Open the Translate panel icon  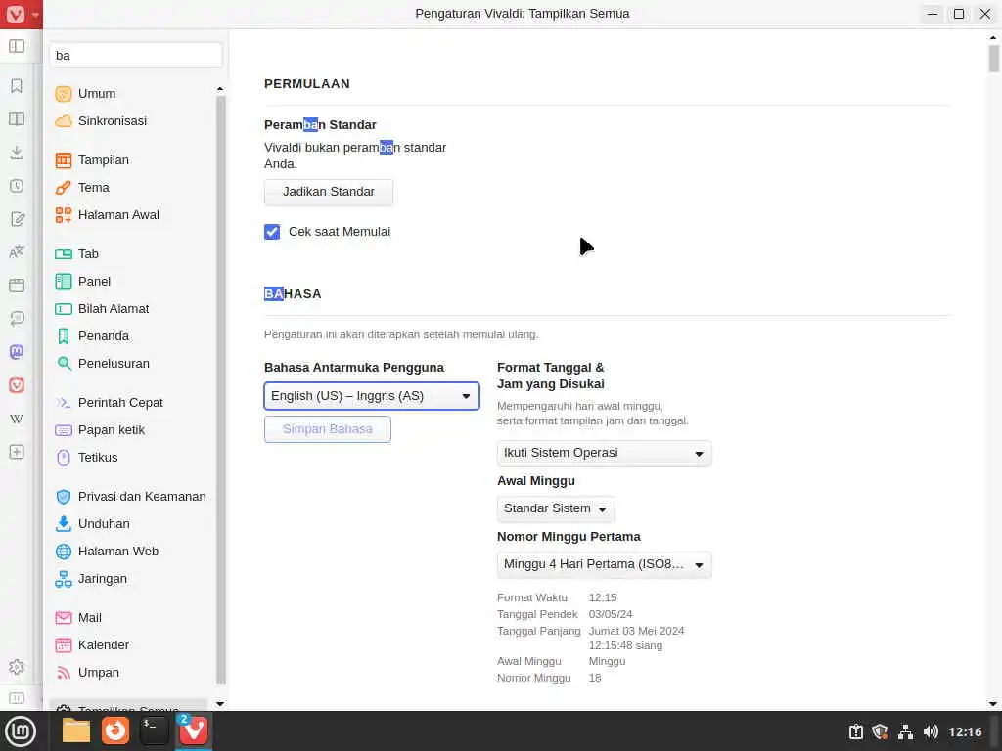click(x=17, y=252)
